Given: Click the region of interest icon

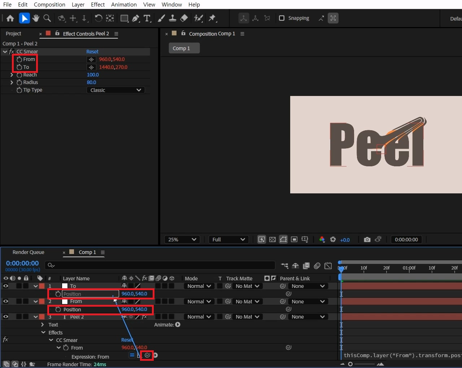Looking at the screenshot, I should point(294,240).
